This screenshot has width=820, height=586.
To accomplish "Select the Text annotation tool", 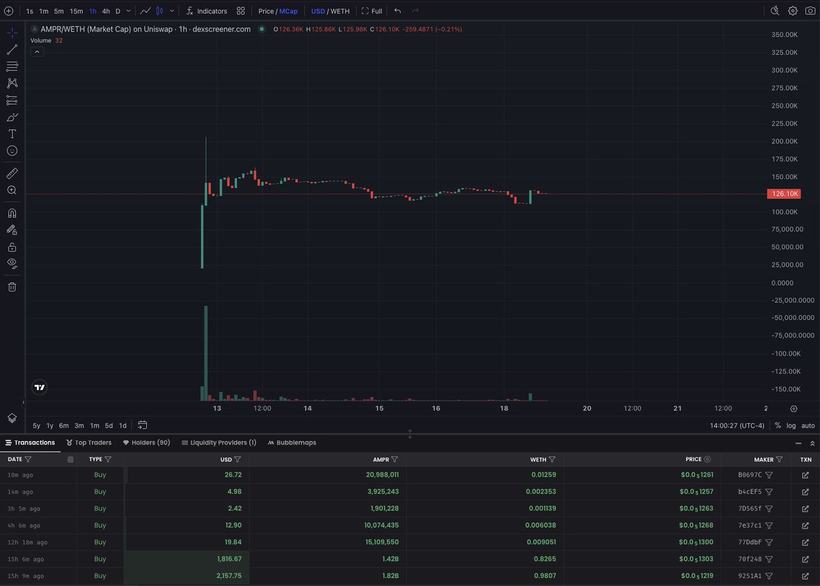I will coord(12,134).
